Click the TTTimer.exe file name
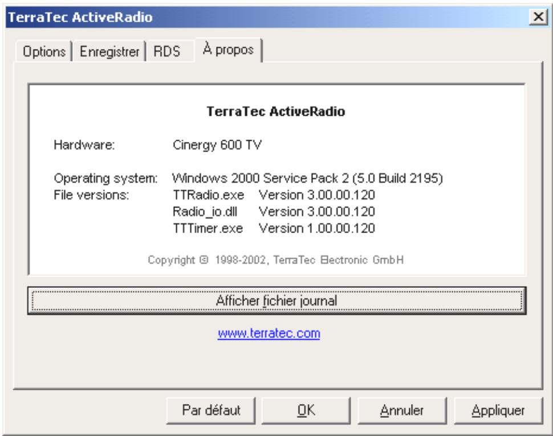553x436 pixels. pyautogui.click(x=208, y=229)
